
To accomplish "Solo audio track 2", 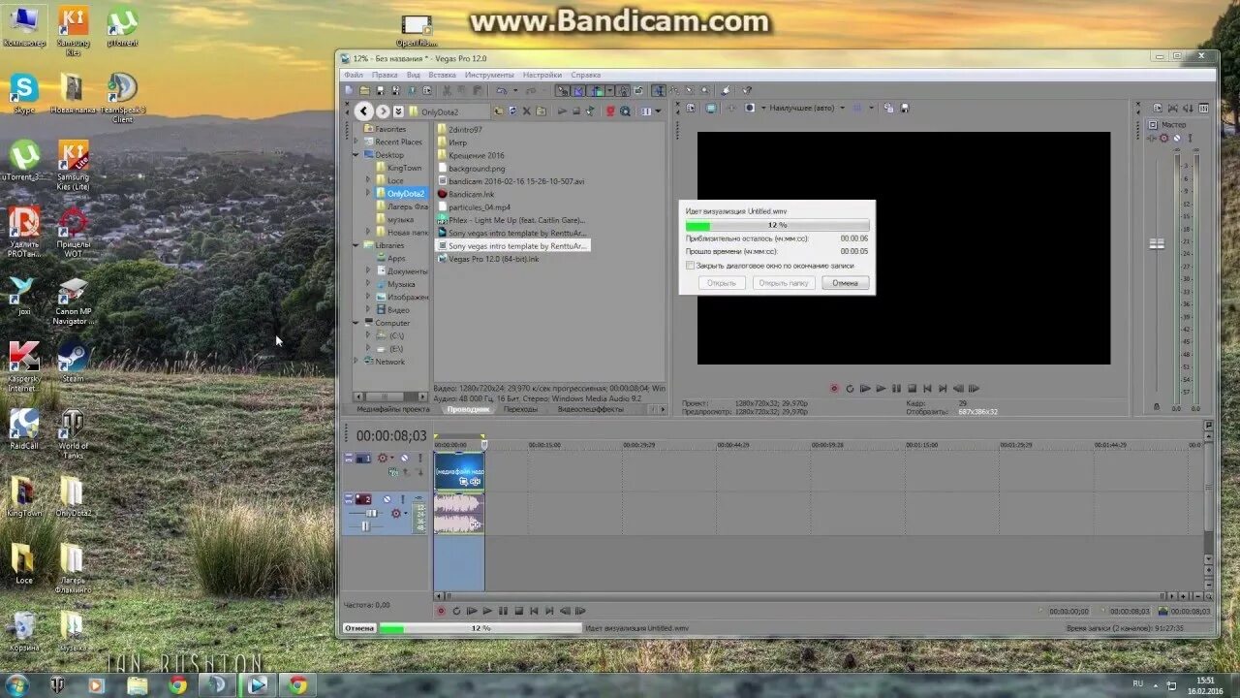I will pyautogui.click(x=403, y=499).
